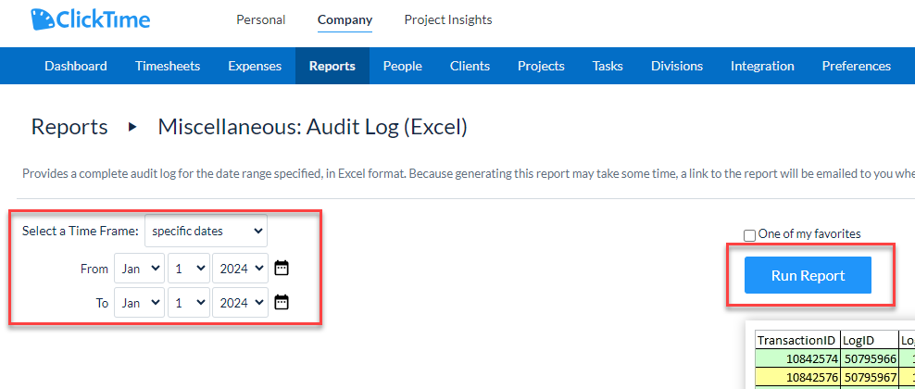Toggle the One of my favorites checkbox

750,235
